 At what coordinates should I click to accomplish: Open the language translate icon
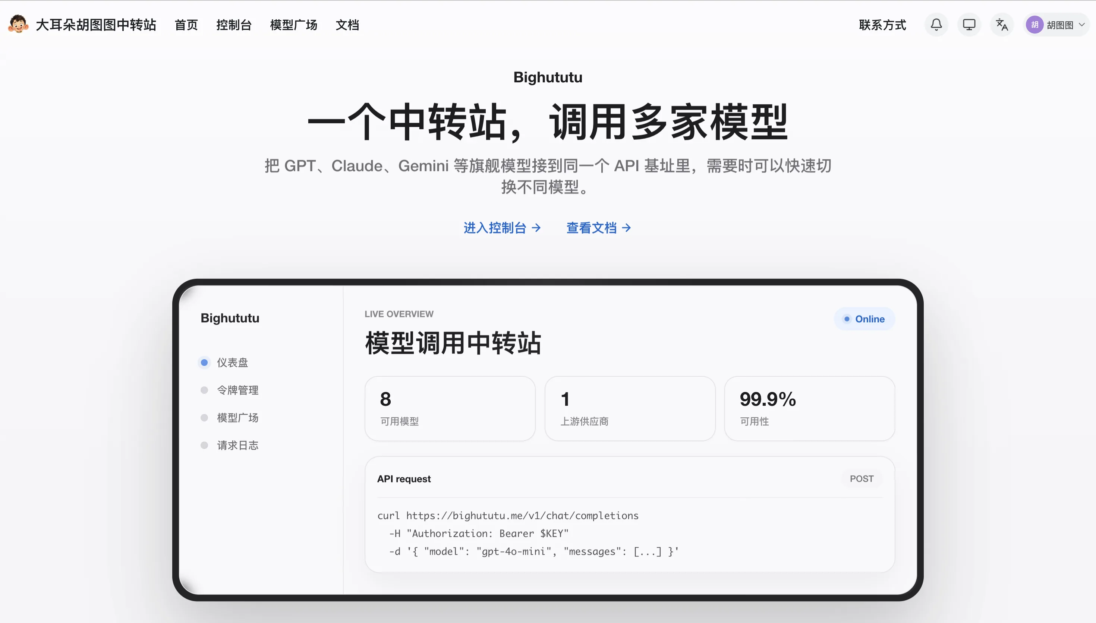(x=1002, y=25)
